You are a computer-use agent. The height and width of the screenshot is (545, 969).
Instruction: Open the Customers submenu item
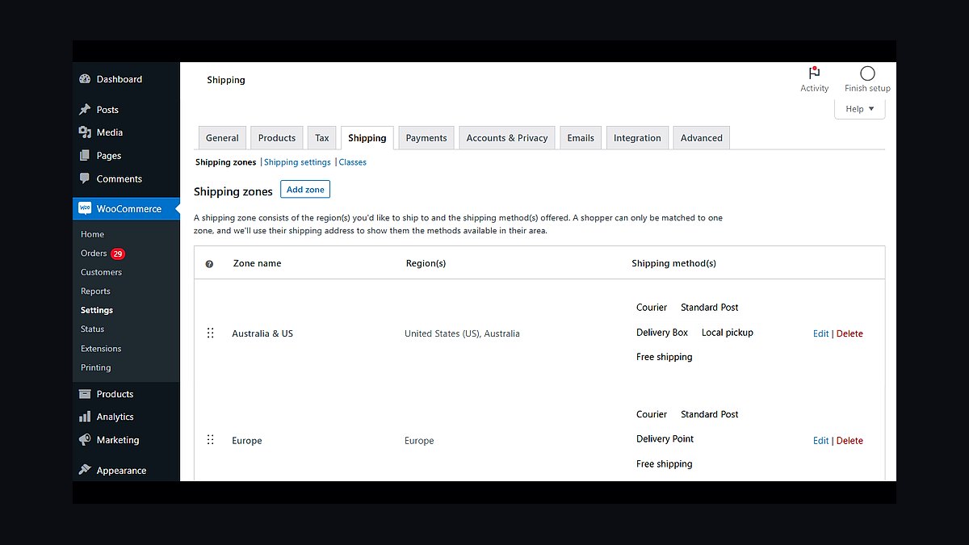click(x=101, y=272)
